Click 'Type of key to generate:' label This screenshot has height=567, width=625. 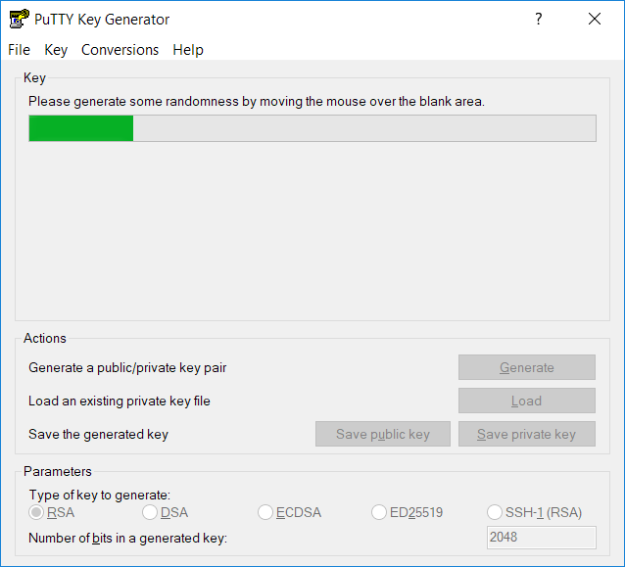click(100, 495)
